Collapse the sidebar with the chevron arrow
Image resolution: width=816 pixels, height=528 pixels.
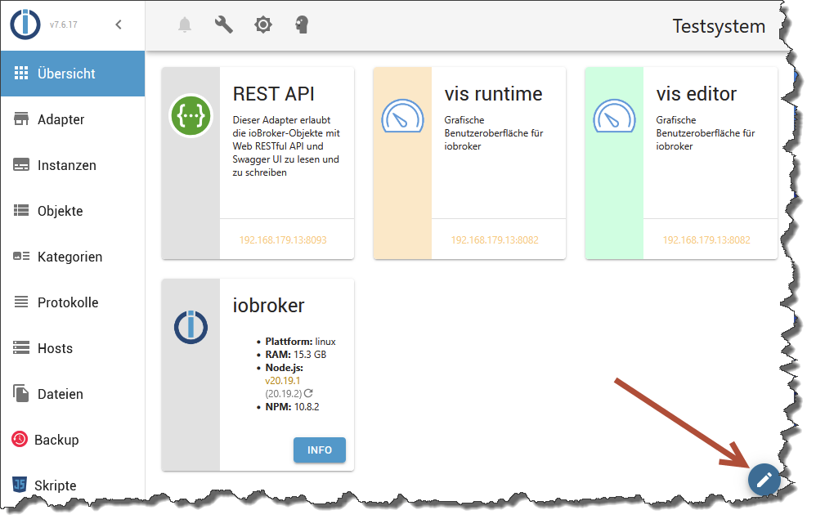tap(119, 25)
